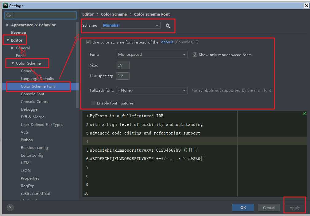Open EditorConfig color settings

click(32, 155)
